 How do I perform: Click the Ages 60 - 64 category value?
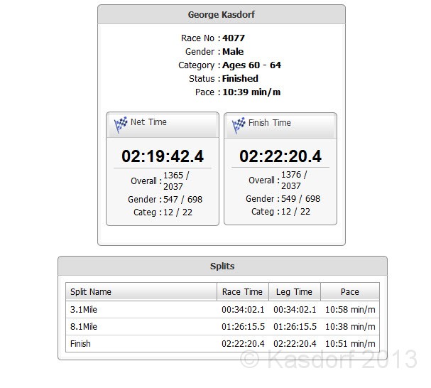point(251,65)
